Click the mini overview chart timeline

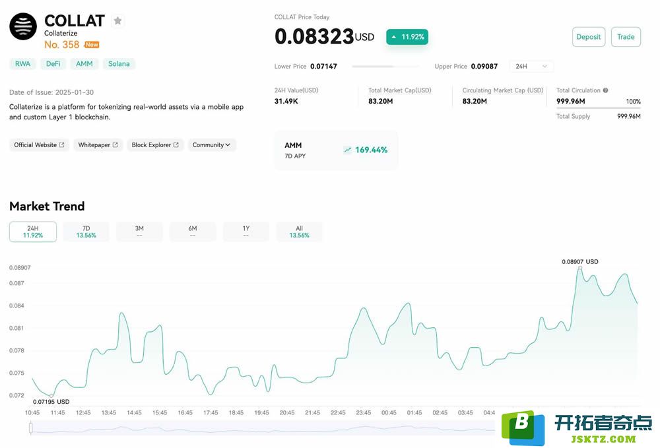point(263,428)
